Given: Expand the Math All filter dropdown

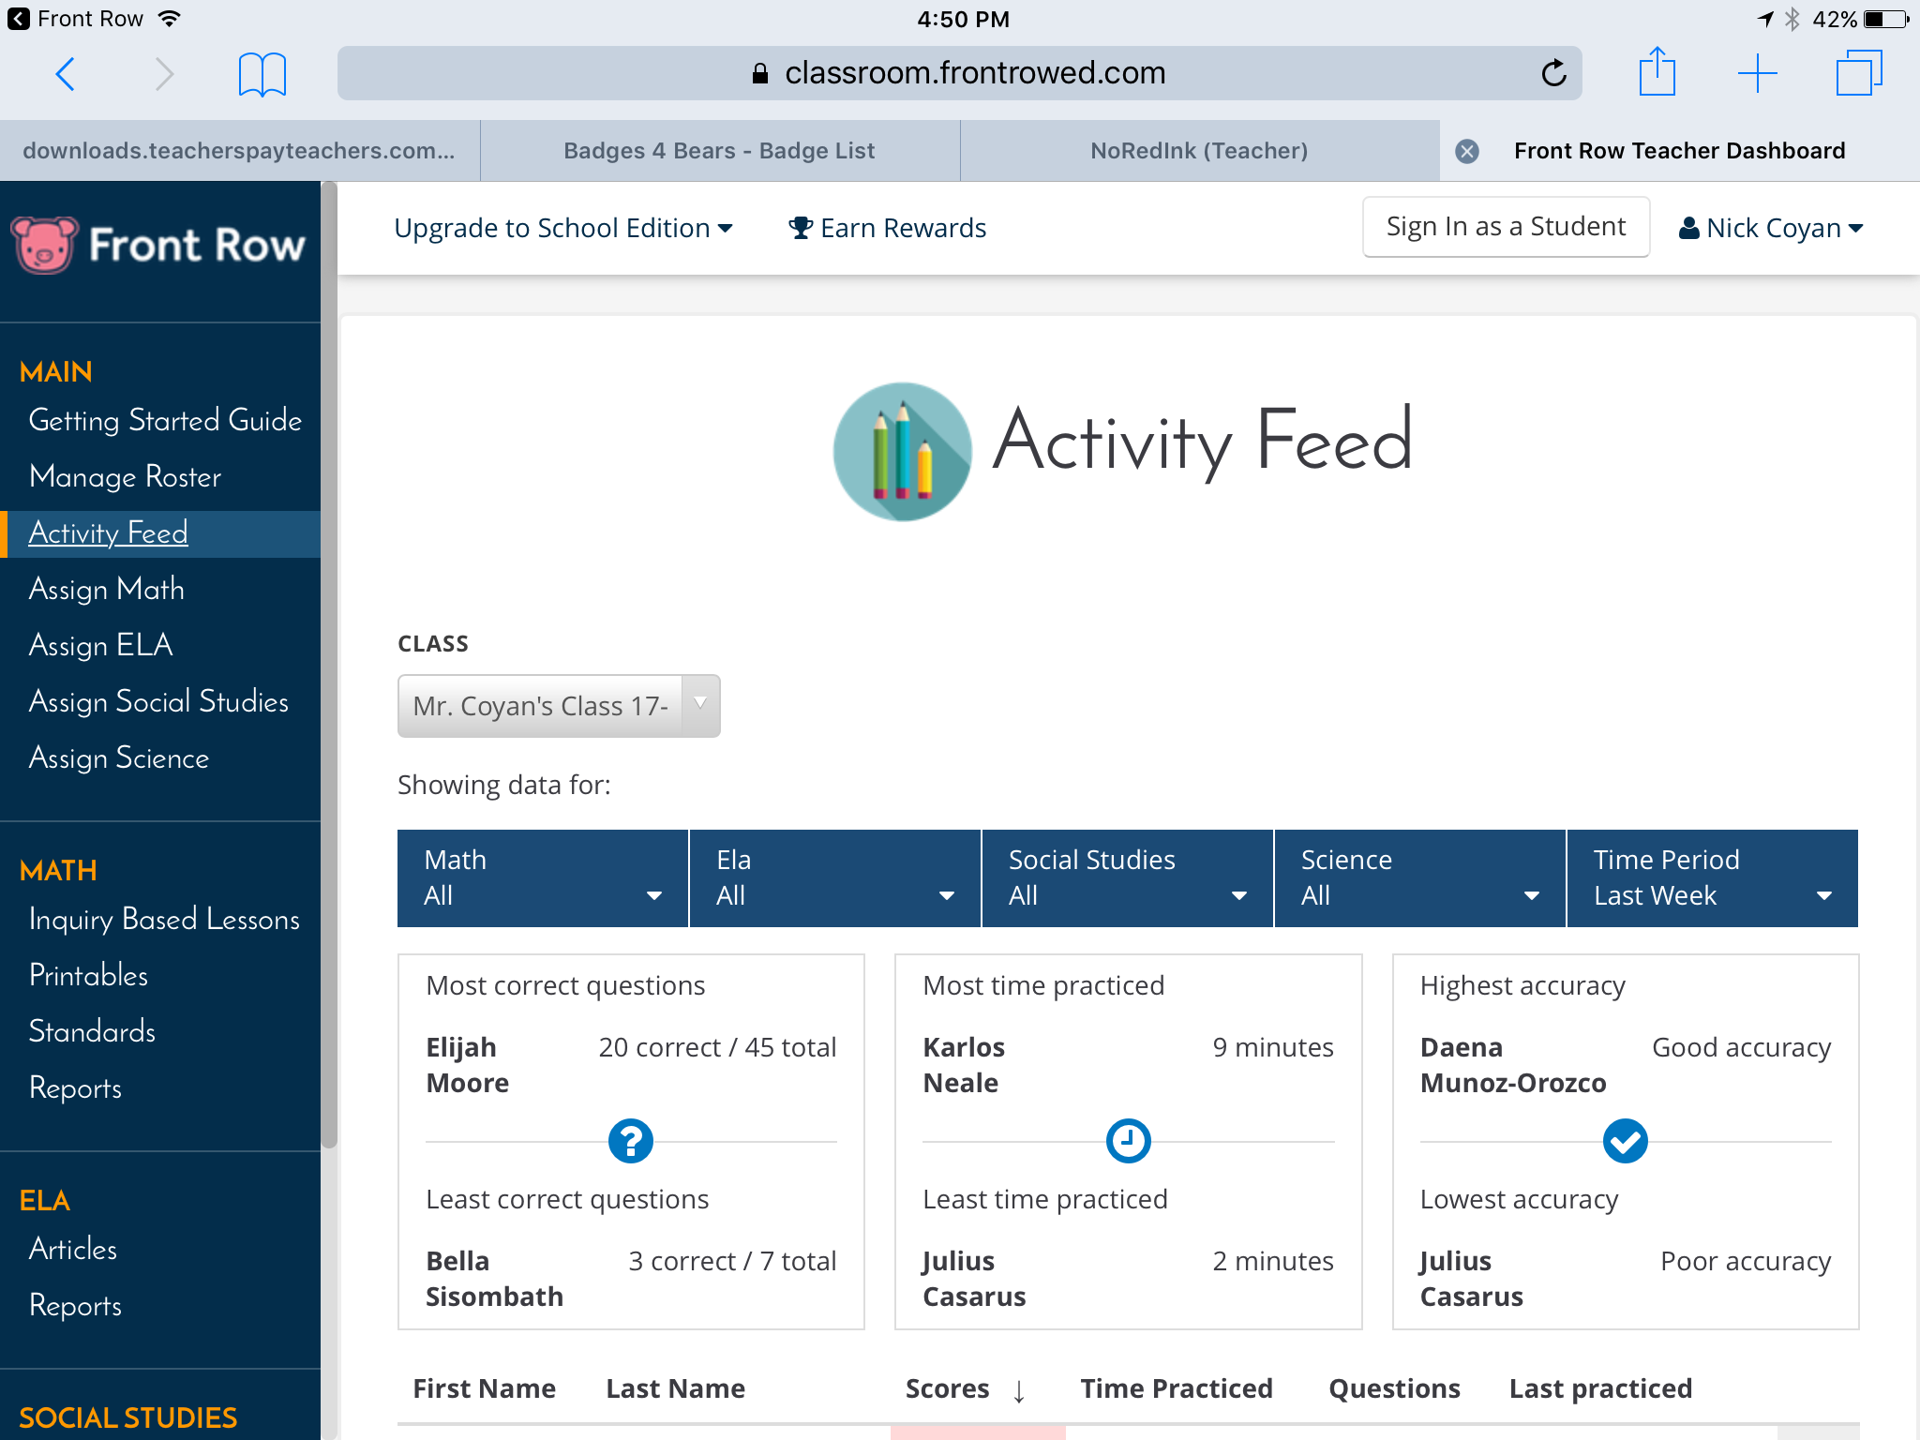Looking at the screenshot, I should pyautogui.click(x=543, y=878).
